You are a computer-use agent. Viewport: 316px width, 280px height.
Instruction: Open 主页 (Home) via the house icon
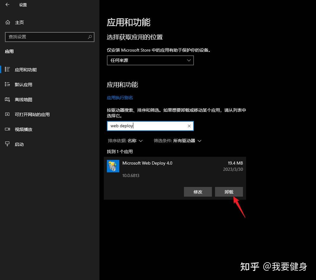[7, 22]
